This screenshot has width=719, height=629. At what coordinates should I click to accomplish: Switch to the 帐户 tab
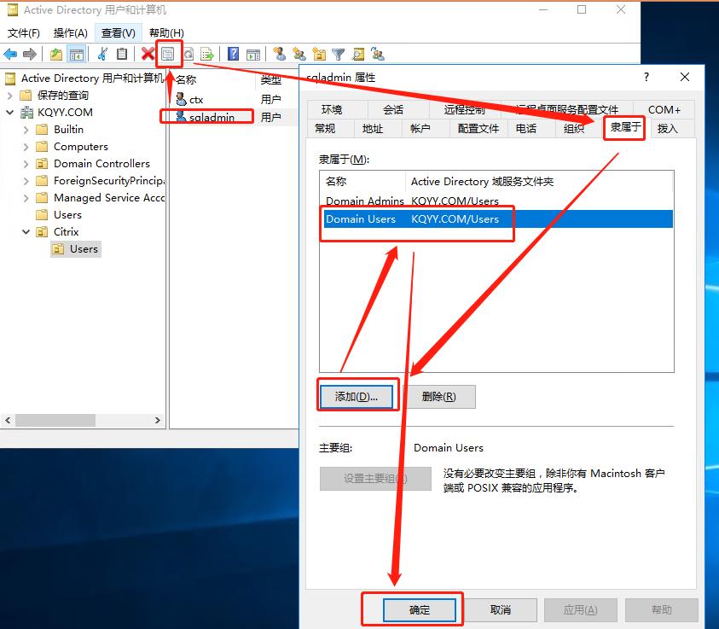pyautogui.click(x=420, y=129)
